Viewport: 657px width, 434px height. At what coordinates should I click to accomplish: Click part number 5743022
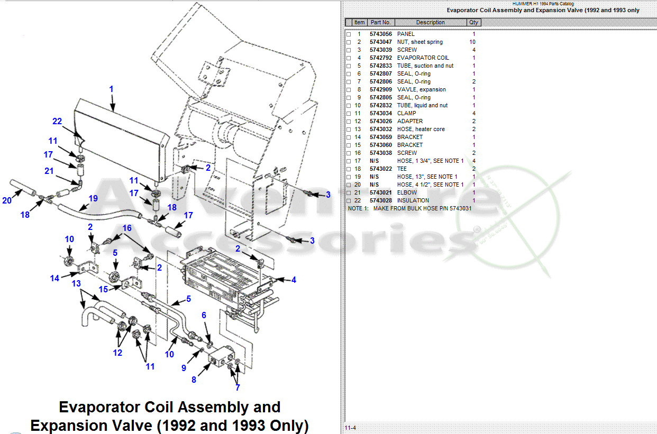click(381, 169)
